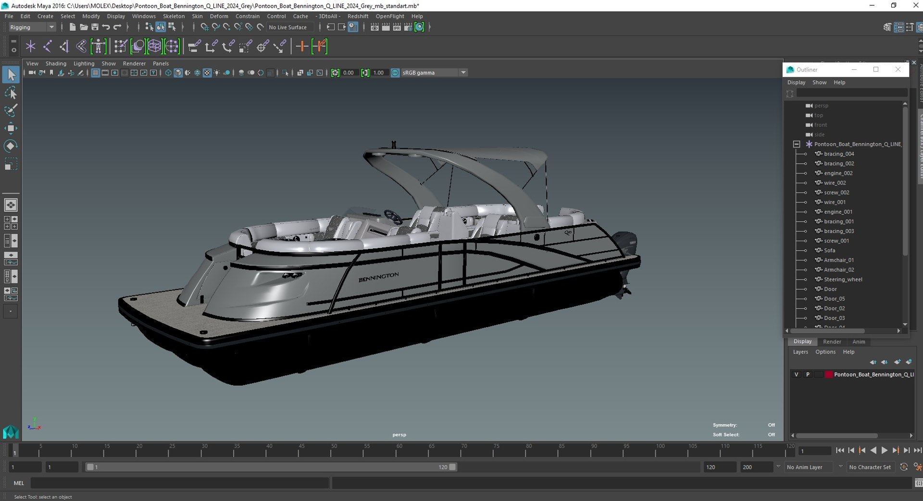The height and width of the screenshot is (501, 923).
Task: Apply the Parent Constraint shelf icon
Action: coord(194,47)
